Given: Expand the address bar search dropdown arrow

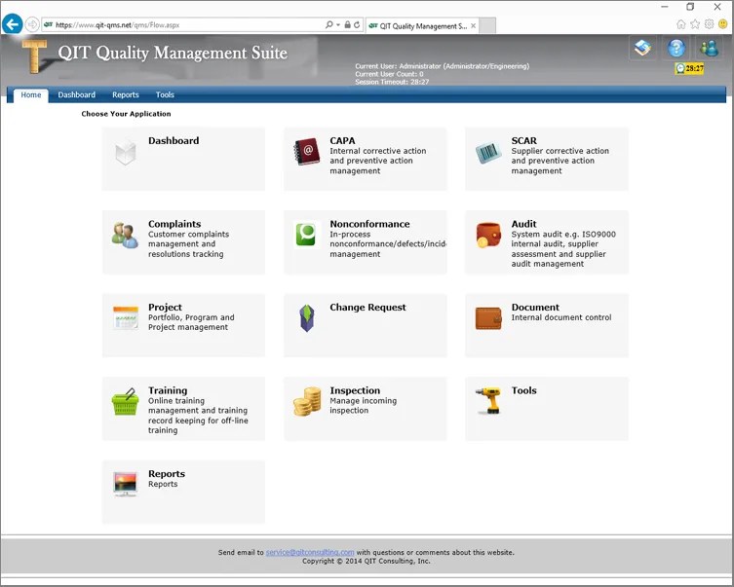Looking at the screenshot, I should click(338, 24).
